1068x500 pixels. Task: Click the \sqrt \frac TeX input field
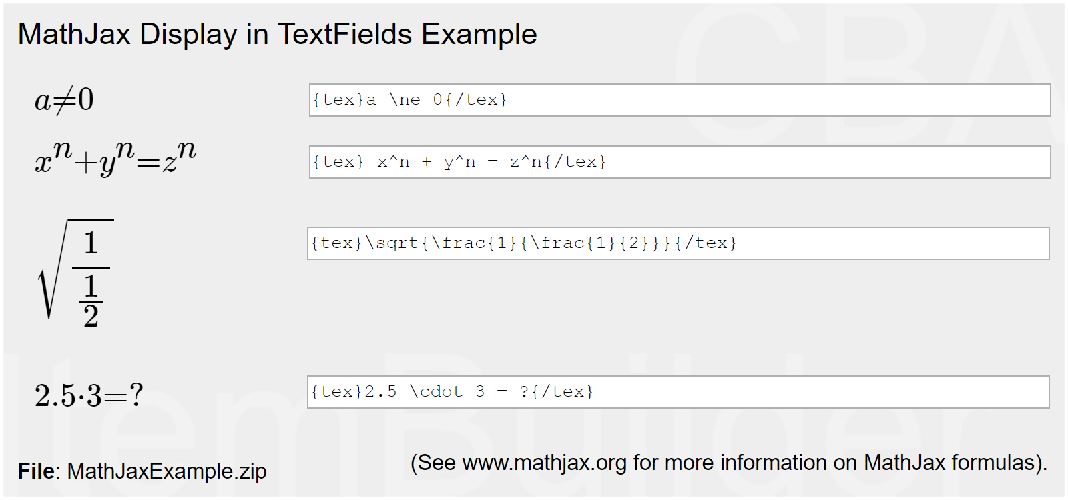678,243
